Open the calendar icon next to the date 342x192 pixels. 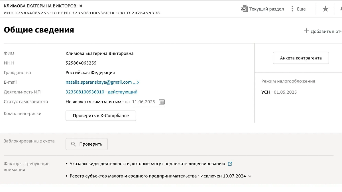(x=161, y=102)
